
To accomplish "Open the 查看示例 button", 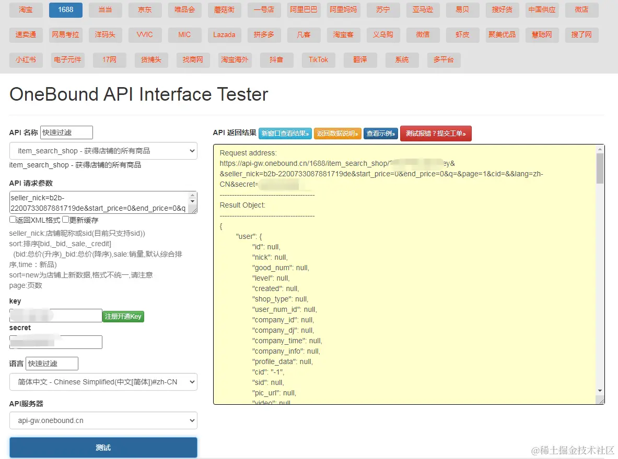I will [x=381, y=134].
